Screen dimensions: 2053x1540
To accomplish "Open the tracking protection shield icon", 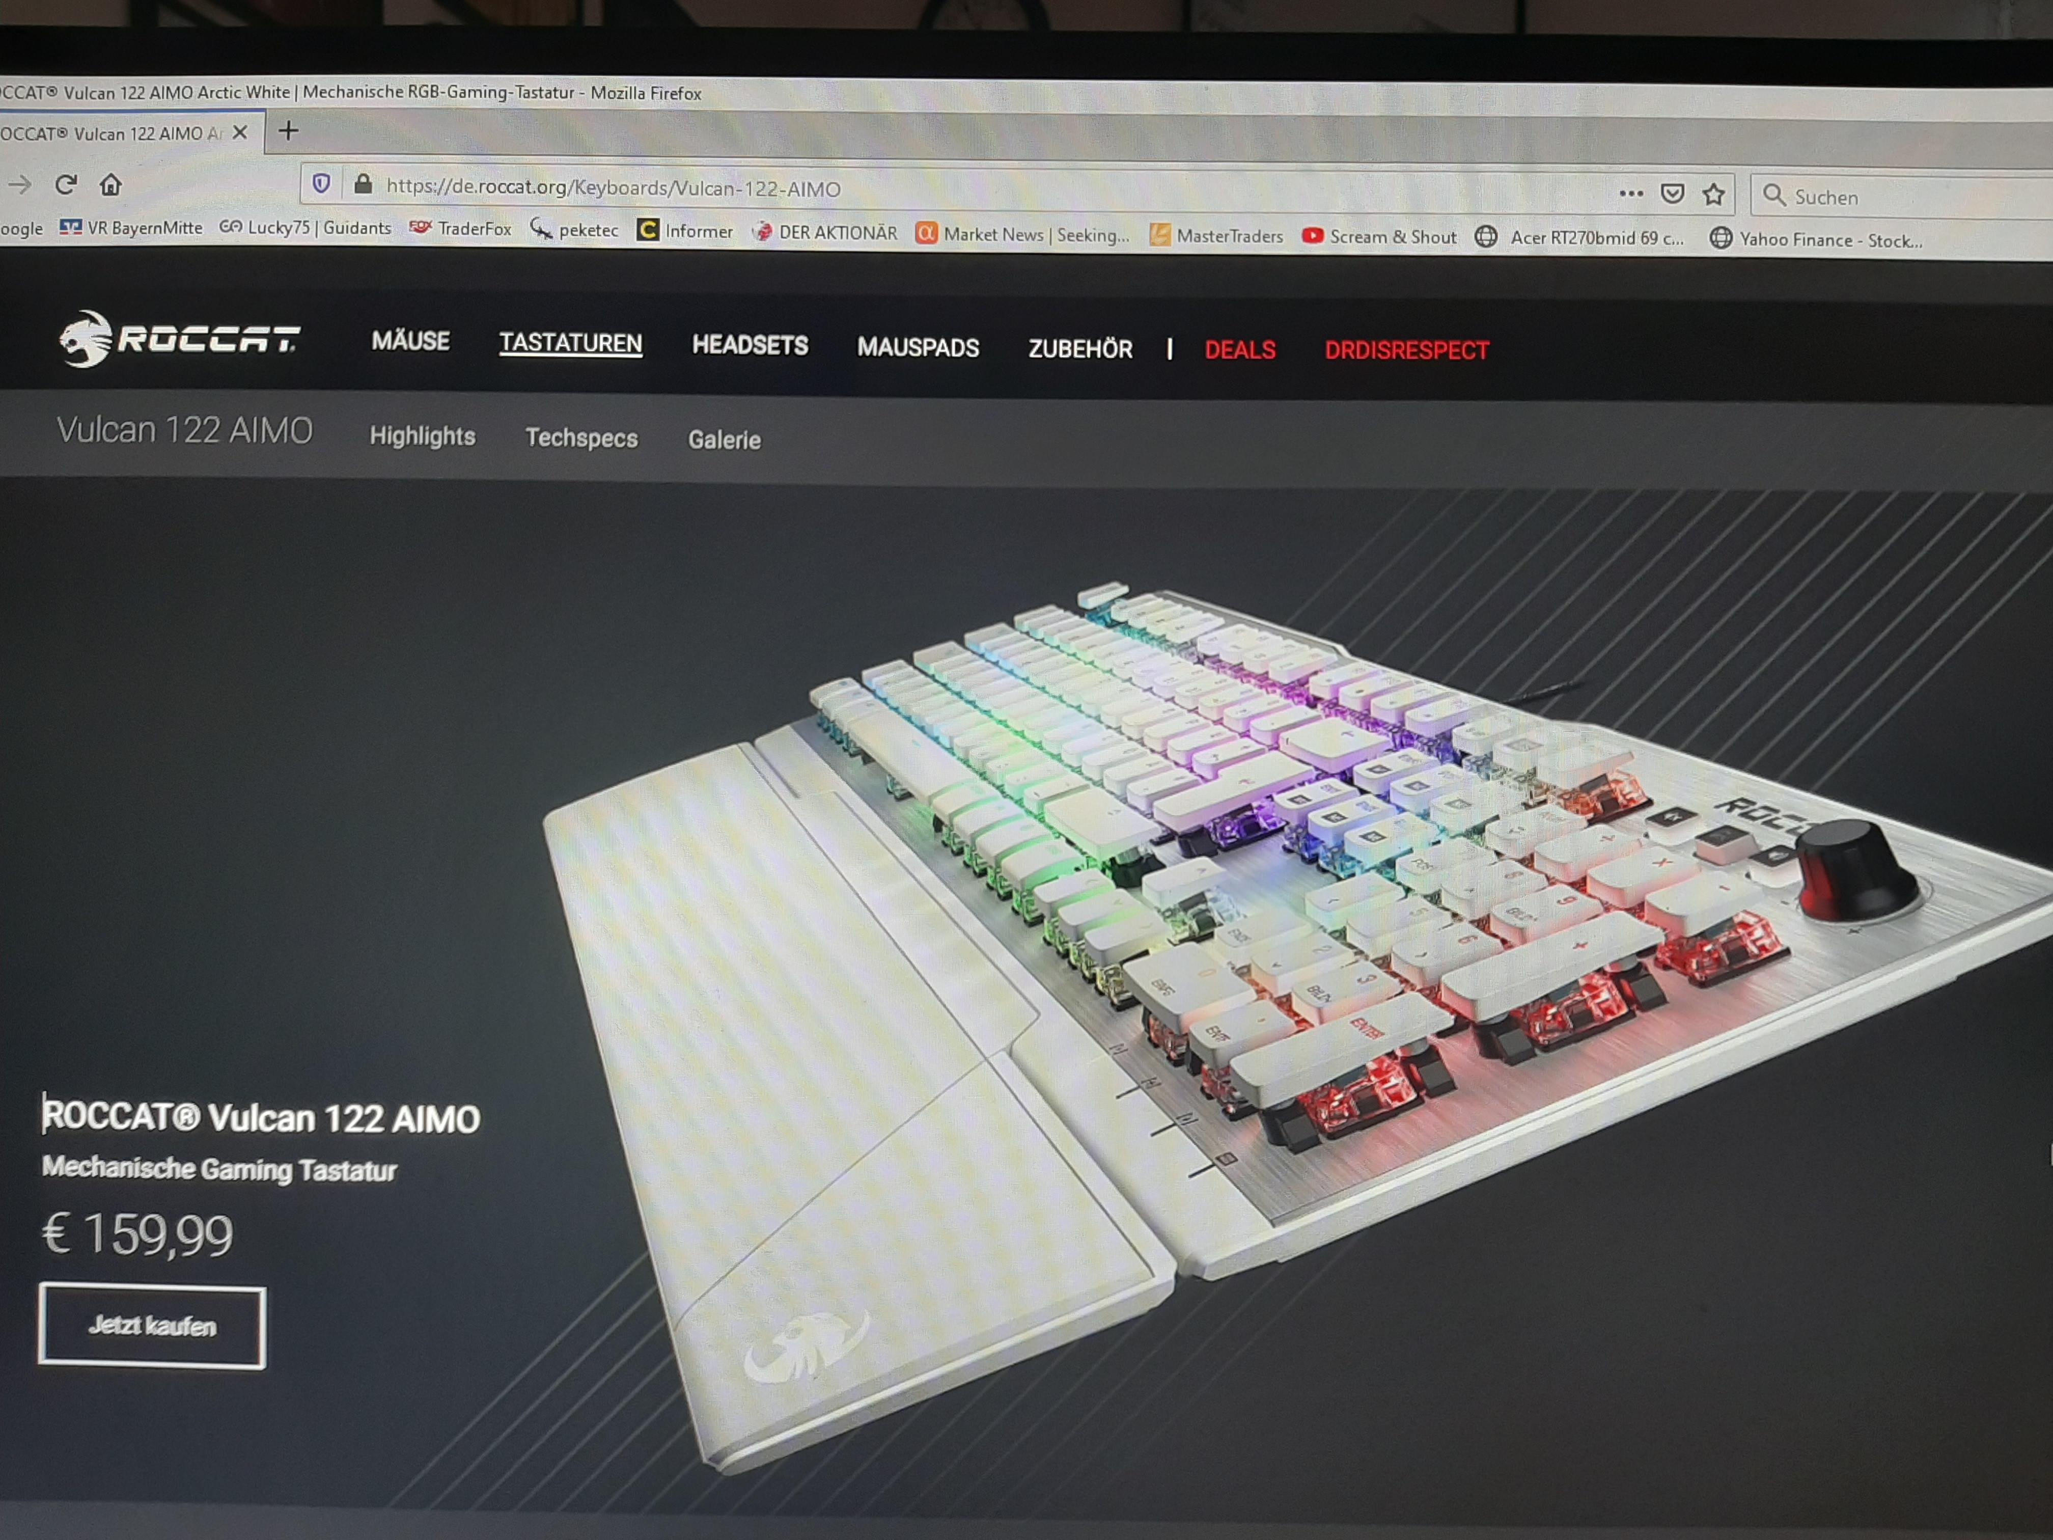I will pos(321,184).
